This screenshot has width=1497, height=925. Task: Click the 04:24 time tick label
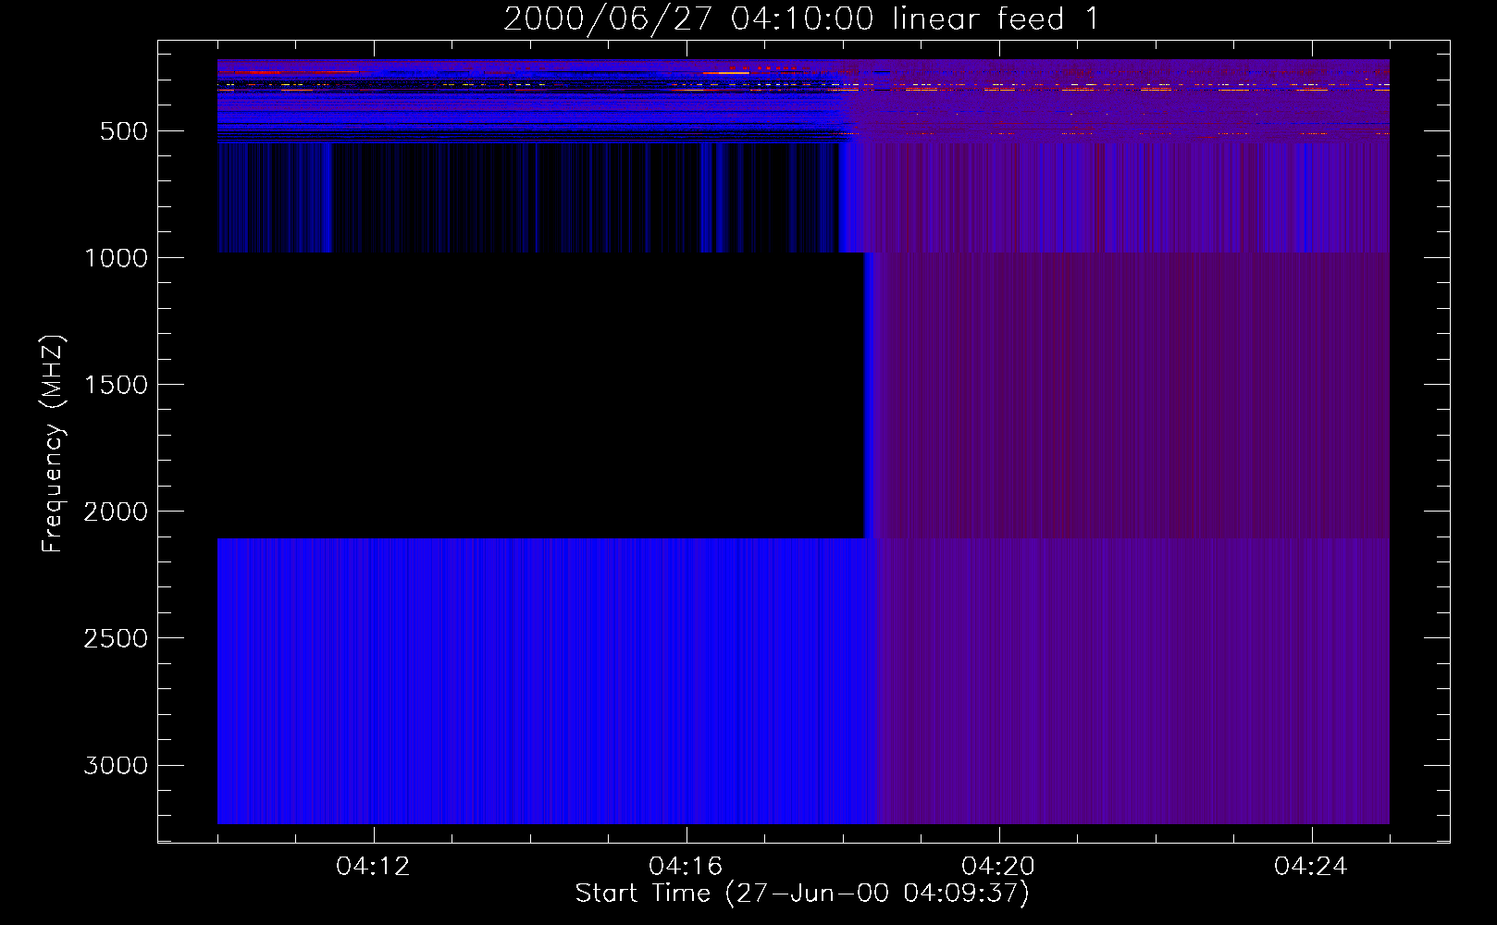point(1312,867)
